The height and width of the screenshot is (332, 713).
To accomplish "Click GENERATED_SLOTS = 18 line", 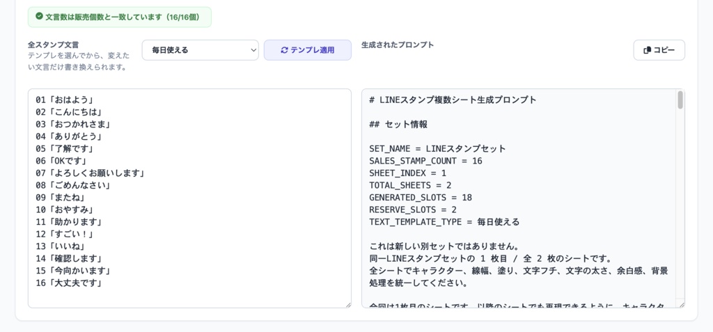I will pos(421,198).
